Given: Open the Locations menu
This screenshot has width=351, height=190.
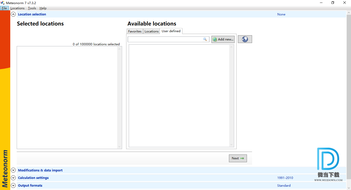Looking at the screenshot, I should click(17, 8).
